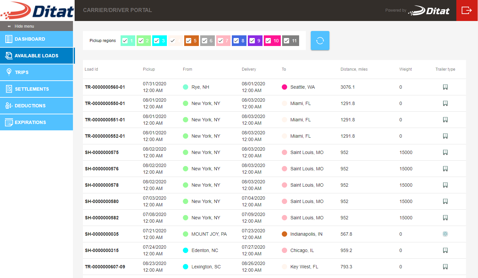Click the refrigerated trailer icon for SH-0000000035
The width and height of the screenshot is (478, 278).
pos(445,234)
